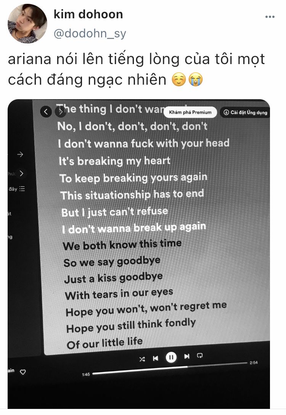Toggle the repeat mode icon
286x415 pixels.
pyautogui.click(x=200, y=355)
